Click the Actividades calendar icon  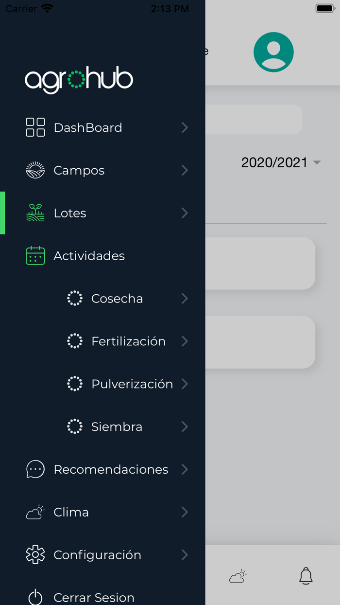[34, 255]
